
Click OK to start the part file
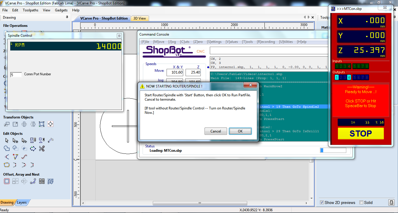point(240,131)
